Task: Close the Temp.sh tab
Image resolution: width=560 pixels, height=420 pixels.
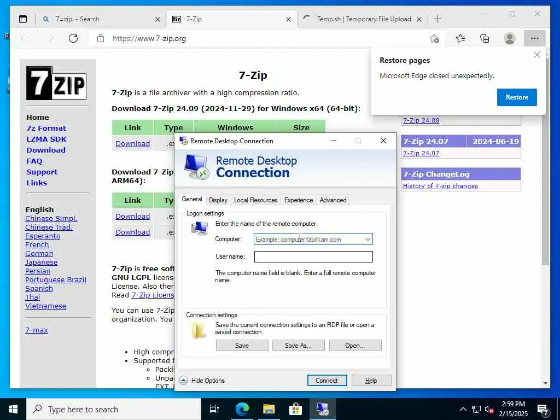Action: tap(419, 19)
